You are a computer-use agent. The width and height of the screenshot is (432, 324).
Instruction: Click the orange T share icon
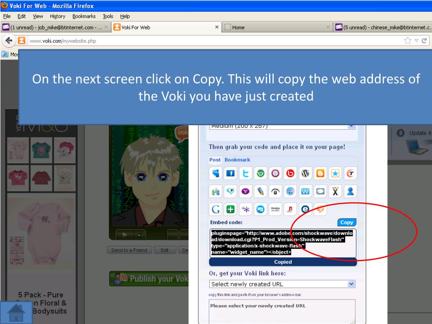(350, 173)
